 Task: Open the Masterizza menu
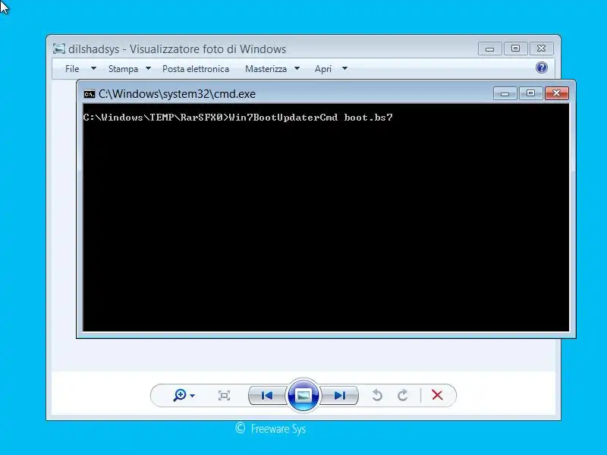tap(266, 69)
